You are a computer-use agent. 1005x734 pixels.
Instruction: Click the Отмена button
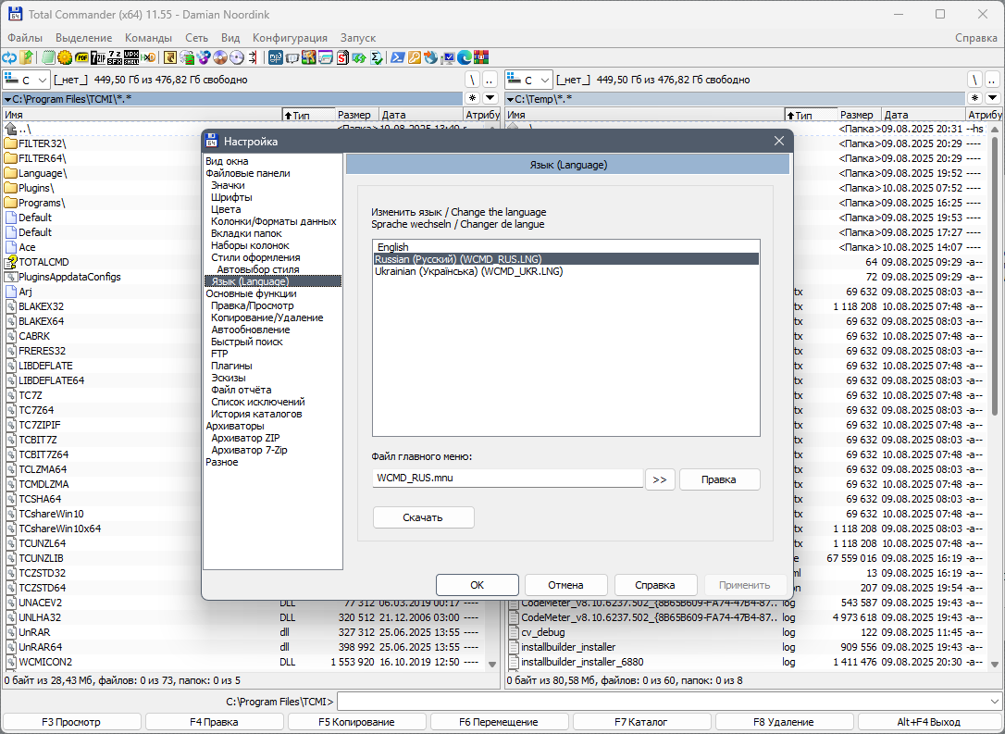(x=566, y=585)
